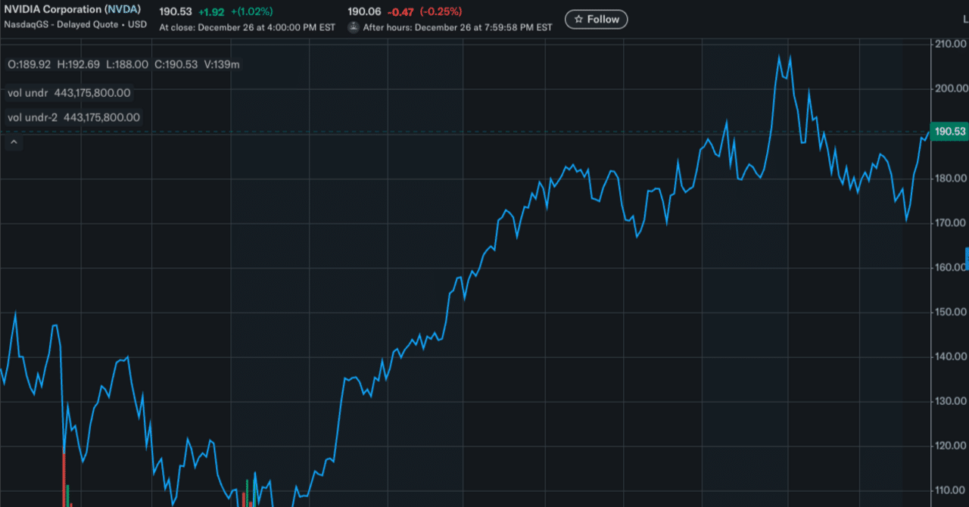
Task: Click the 200.00 price axis label
Action: (x=951, y=89)
